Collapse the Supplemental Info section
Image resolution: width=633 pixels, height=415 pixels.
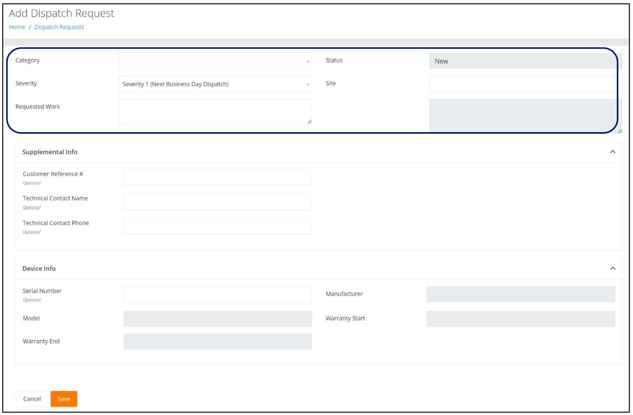(612, 152)
